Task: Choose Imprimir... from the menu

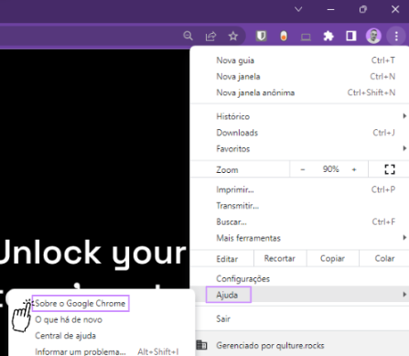Action: (x=299, y=189)
